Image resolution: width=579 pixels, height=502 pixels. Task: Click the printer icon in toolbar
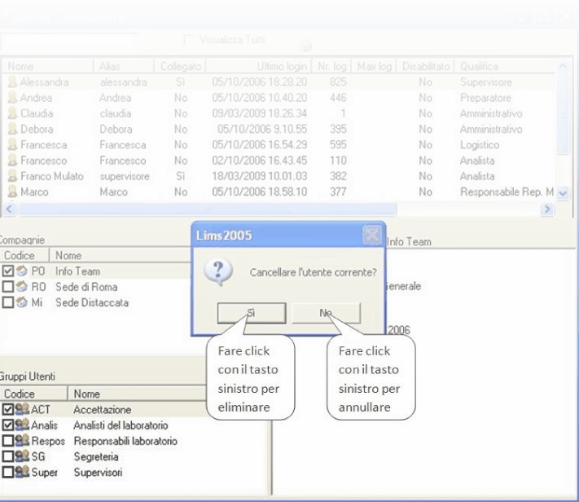point(305,45)
